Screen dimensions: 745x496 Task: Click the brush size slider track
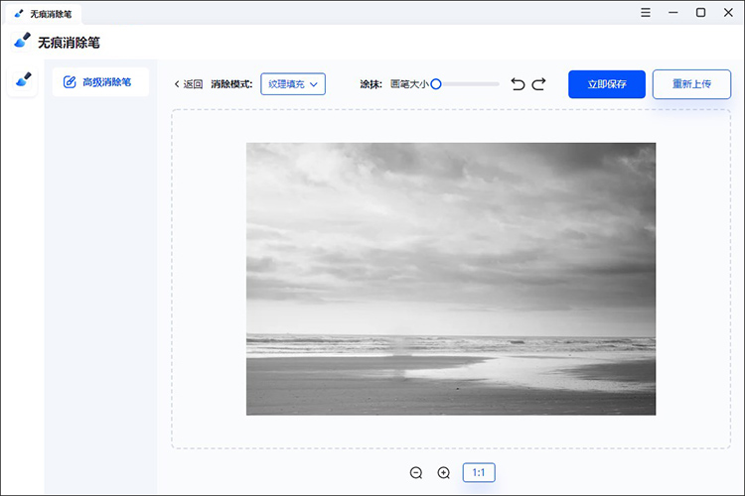tap(466, 84)
